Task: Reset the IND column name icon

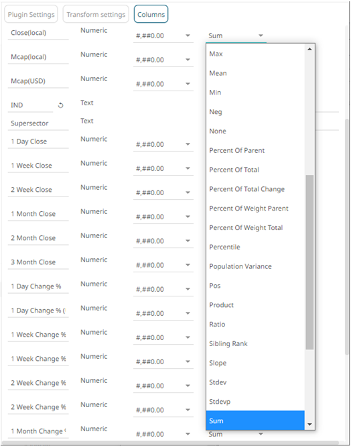Action: coord(60,105)
